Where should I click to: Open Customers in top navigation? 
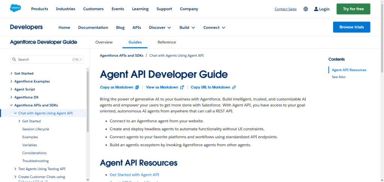point(93,9)
